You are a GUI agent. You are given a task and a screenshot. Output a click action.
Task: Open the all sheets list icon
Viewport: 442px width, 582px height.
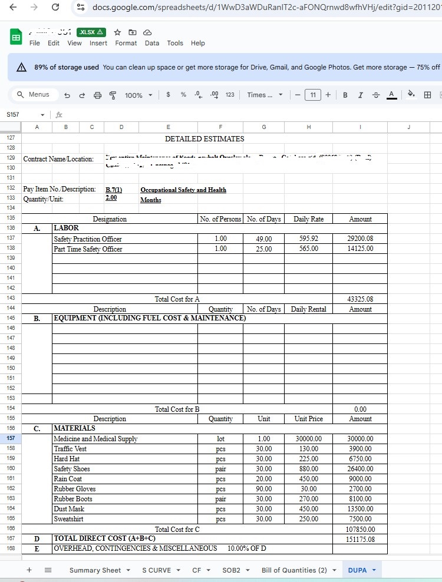pos(48,570)
